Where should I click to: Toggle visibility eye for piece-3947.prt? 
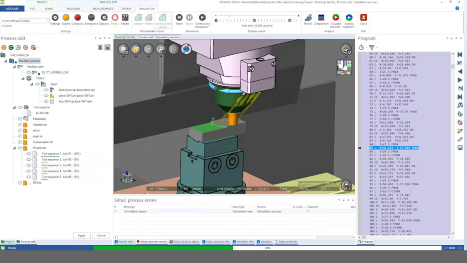click(x=46, y=96)
